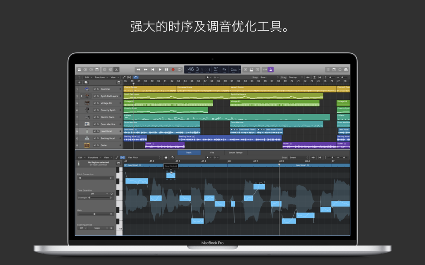Adjust the Pitch Correction slider
This screenshot has height=265, width=425.
[95, 177]
